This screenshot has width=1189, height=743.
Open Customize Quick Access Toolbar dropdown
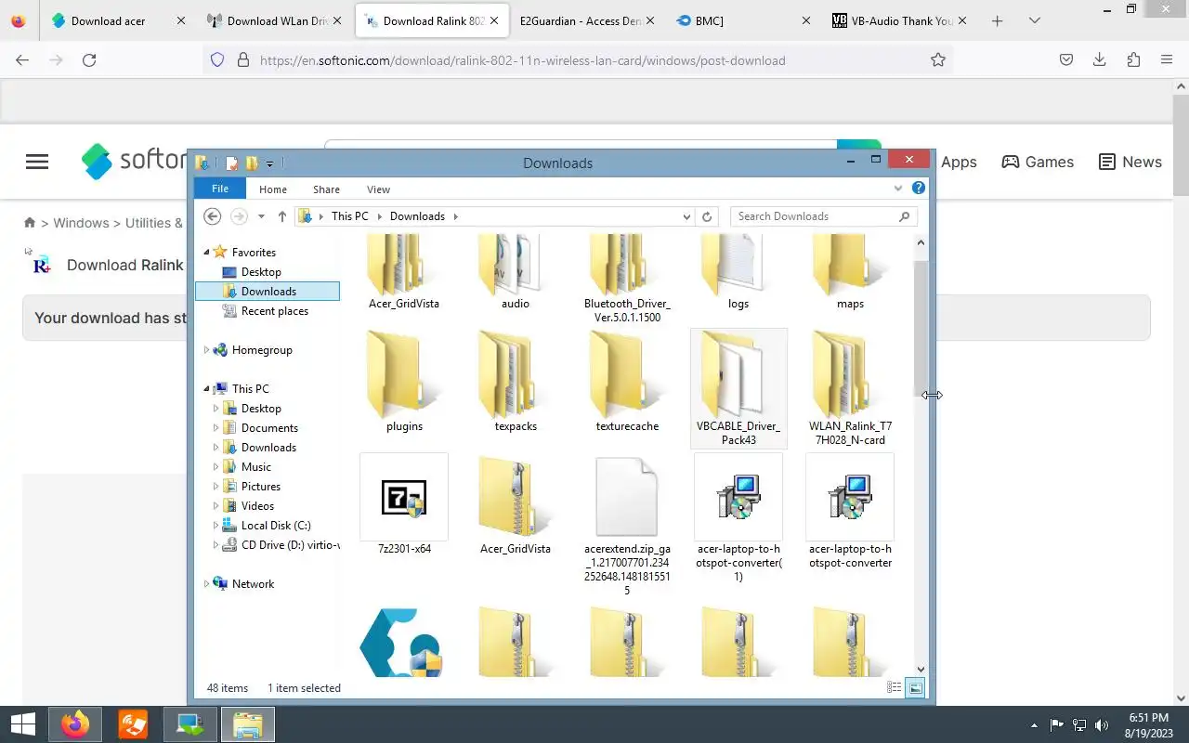pos(270,163)
